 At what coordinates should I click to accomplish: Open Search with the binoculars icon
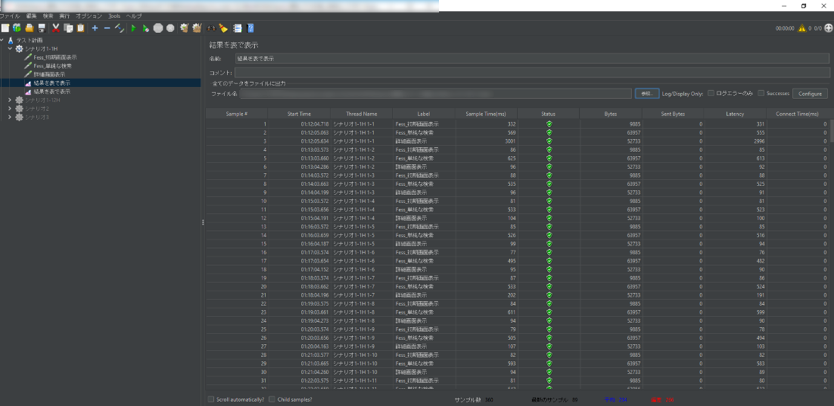click(x=211, y=28)
